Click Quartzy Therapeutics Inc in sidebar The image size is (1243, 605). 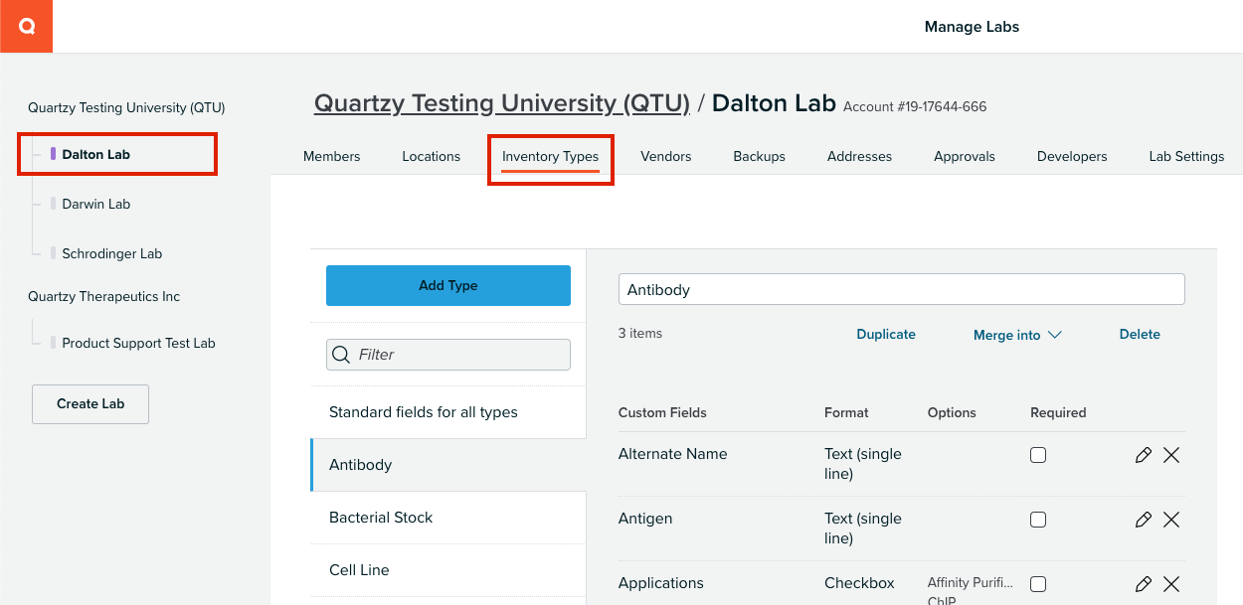click(104, 297)
